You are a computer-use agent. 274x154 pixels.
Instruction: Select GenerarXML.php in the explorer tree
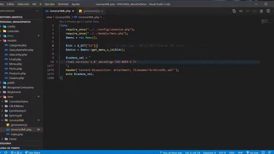pos(21,130)
